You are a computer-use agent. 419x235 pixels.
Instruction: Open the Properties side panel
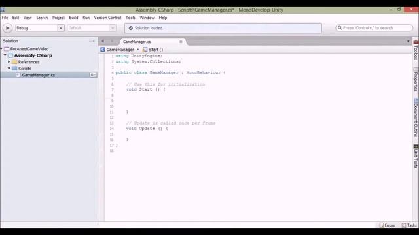[x=416, y=80]
